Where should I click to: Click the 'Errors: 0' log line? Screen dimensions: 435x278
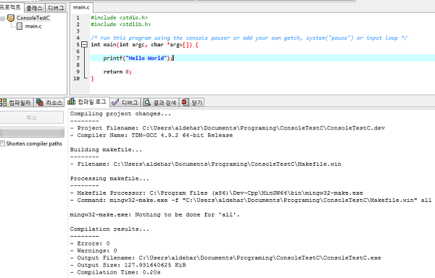(90, 243)
